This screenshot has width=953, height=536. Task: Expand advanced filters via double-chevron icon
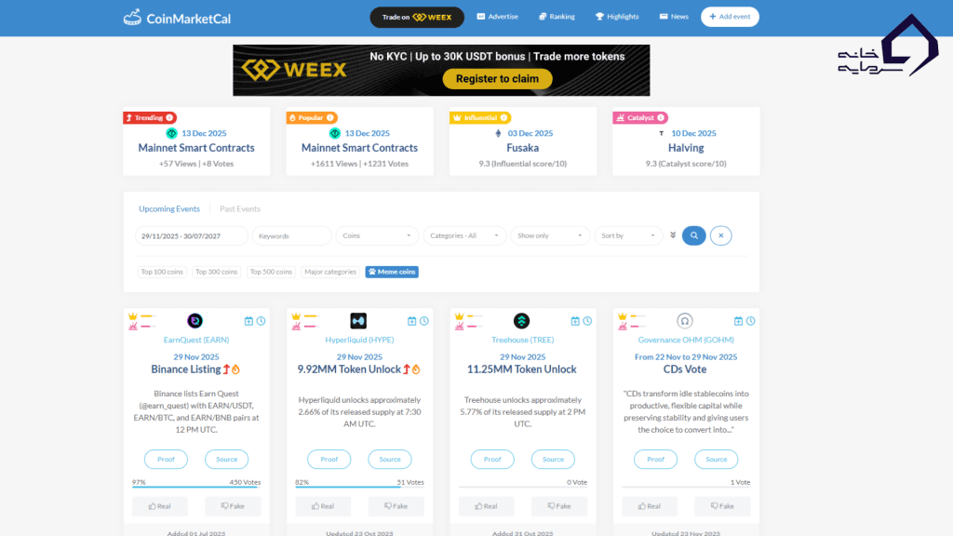pos(673,235)
